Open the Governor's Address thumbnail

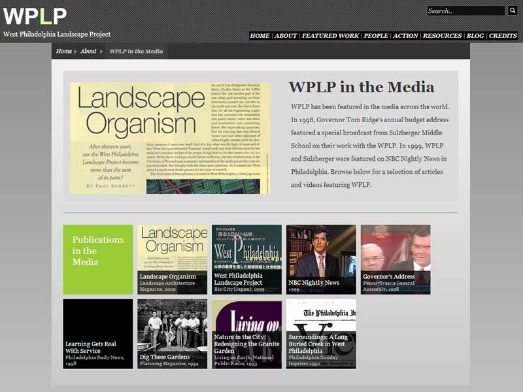[396, 259]
